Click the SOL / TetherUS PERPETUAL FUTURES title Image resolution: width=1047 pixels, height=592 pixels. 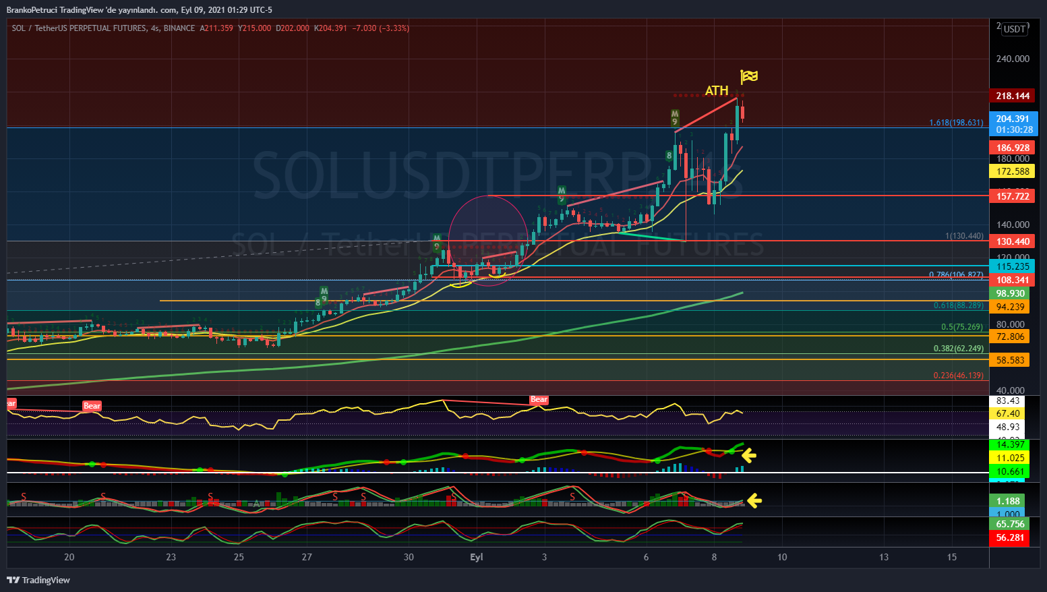79,28
